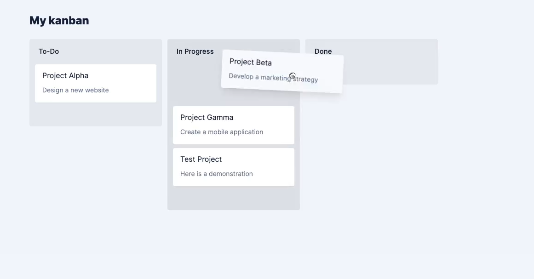Open the Project Gamma card title
This screenshot has width=534, height=279.
pyautogui.click(x=207, y=117)
